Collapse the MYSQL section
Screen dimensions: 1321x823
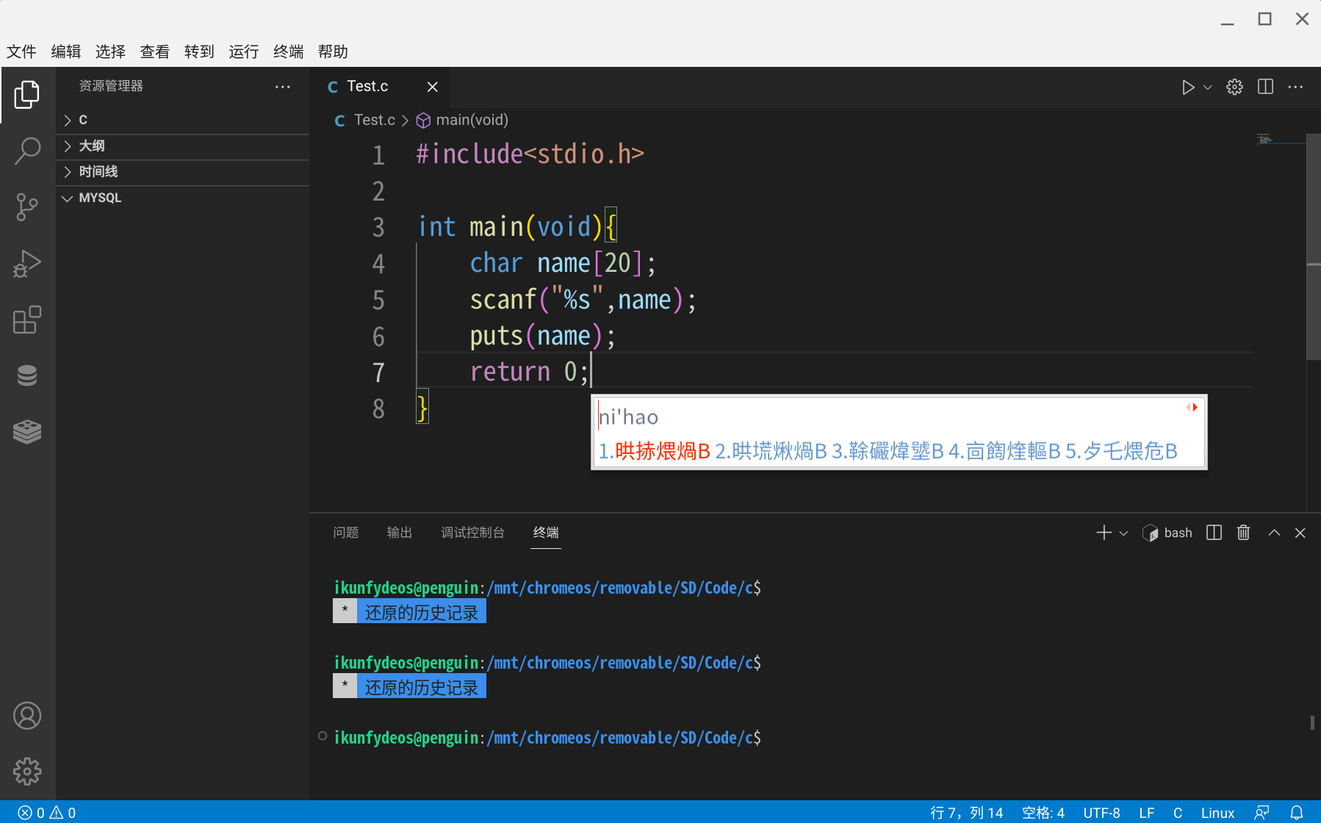point(100,198)
